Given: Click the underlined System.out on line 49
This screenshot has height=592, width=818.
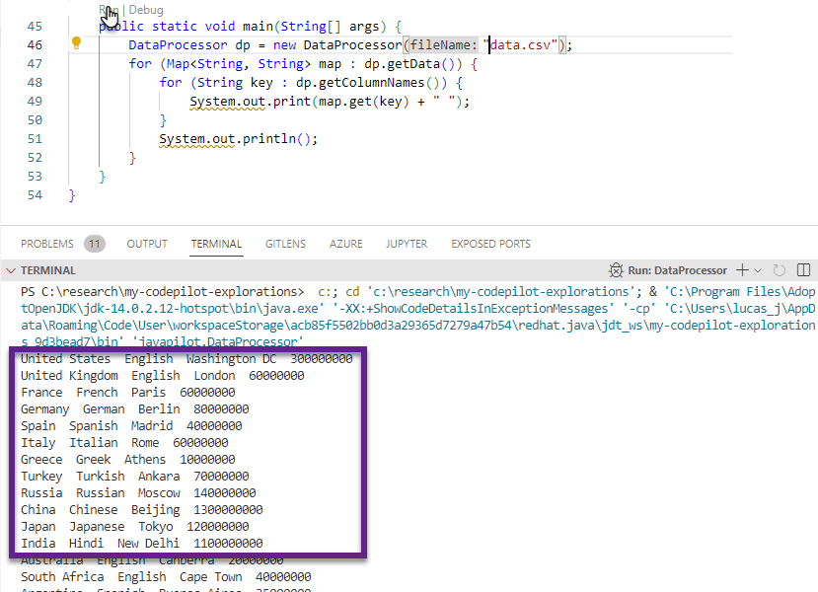Looking at the screenshot, I should (x=227, y=102).
